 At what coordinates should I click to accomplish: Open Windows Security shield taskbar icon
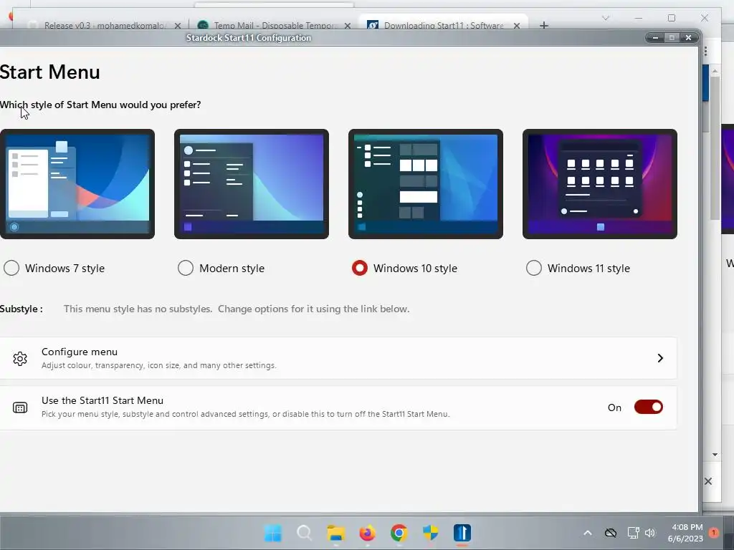pos(430,533)
